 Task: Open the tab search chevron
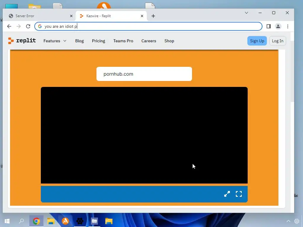[246, 13]
